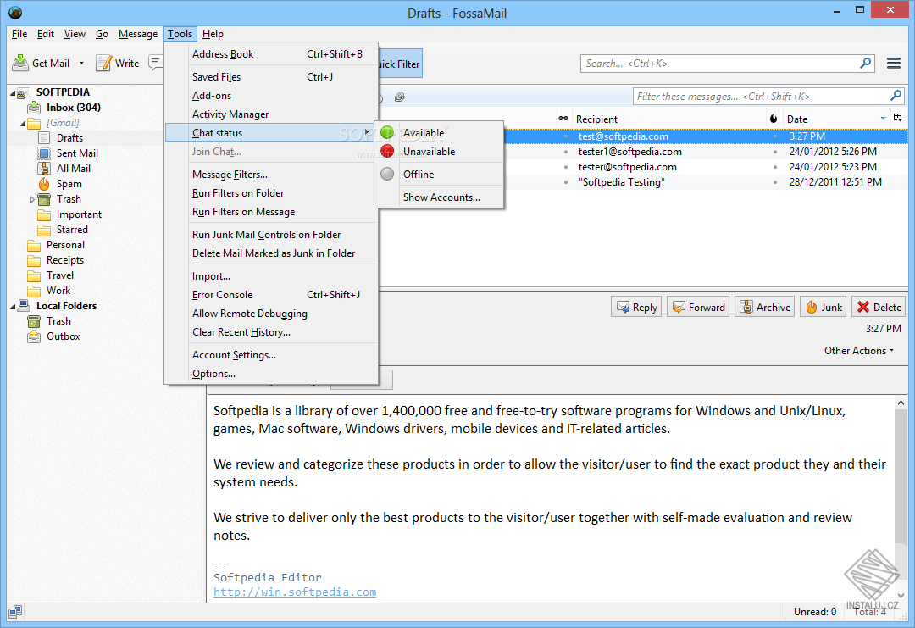The width and height of the screenshot is (915, 628).
Task: Click Error Console menu entry
Action: (272, 294)
